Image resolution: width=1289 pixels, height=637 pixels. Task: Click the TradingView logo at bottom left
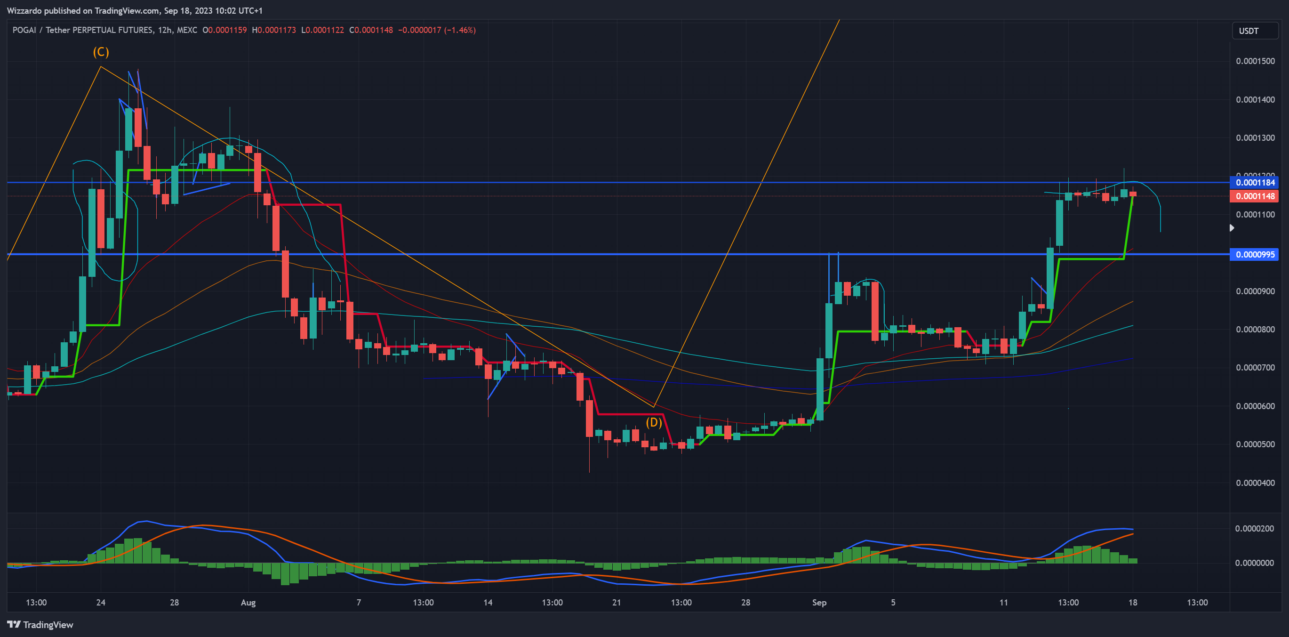[x=40, y=624]
